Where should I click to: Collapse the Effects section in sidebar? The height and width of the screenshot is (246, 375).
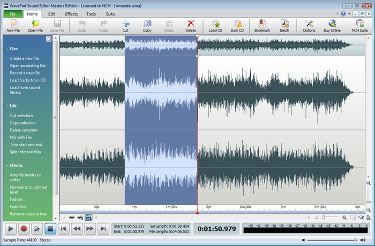pos(16,165)
